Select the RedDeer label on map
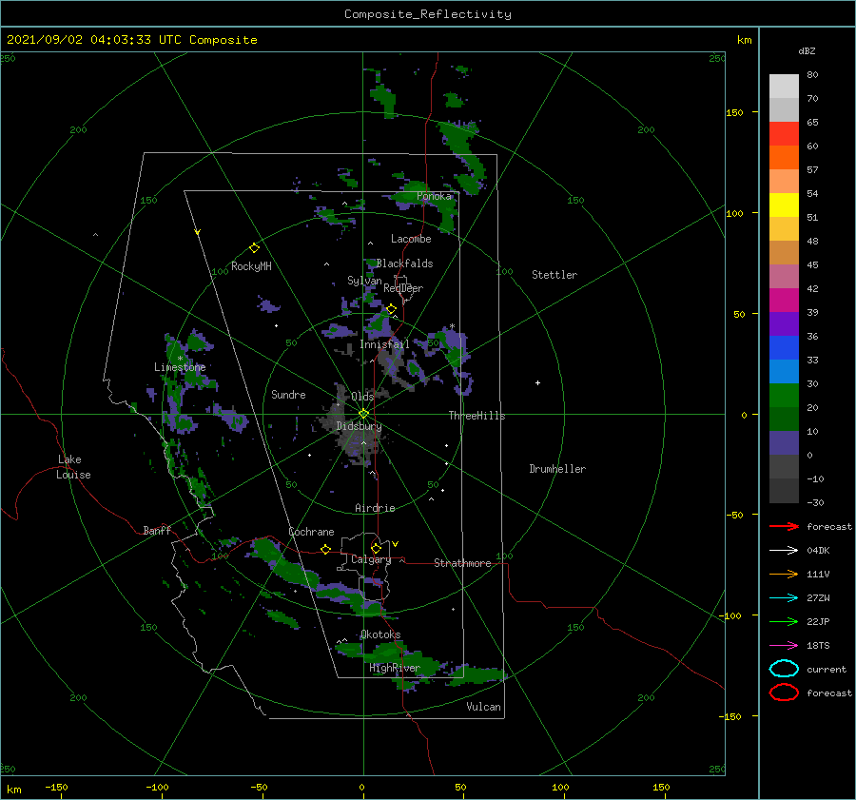Image resolution: width=856 pixels, height=800 pixels. 403,288
